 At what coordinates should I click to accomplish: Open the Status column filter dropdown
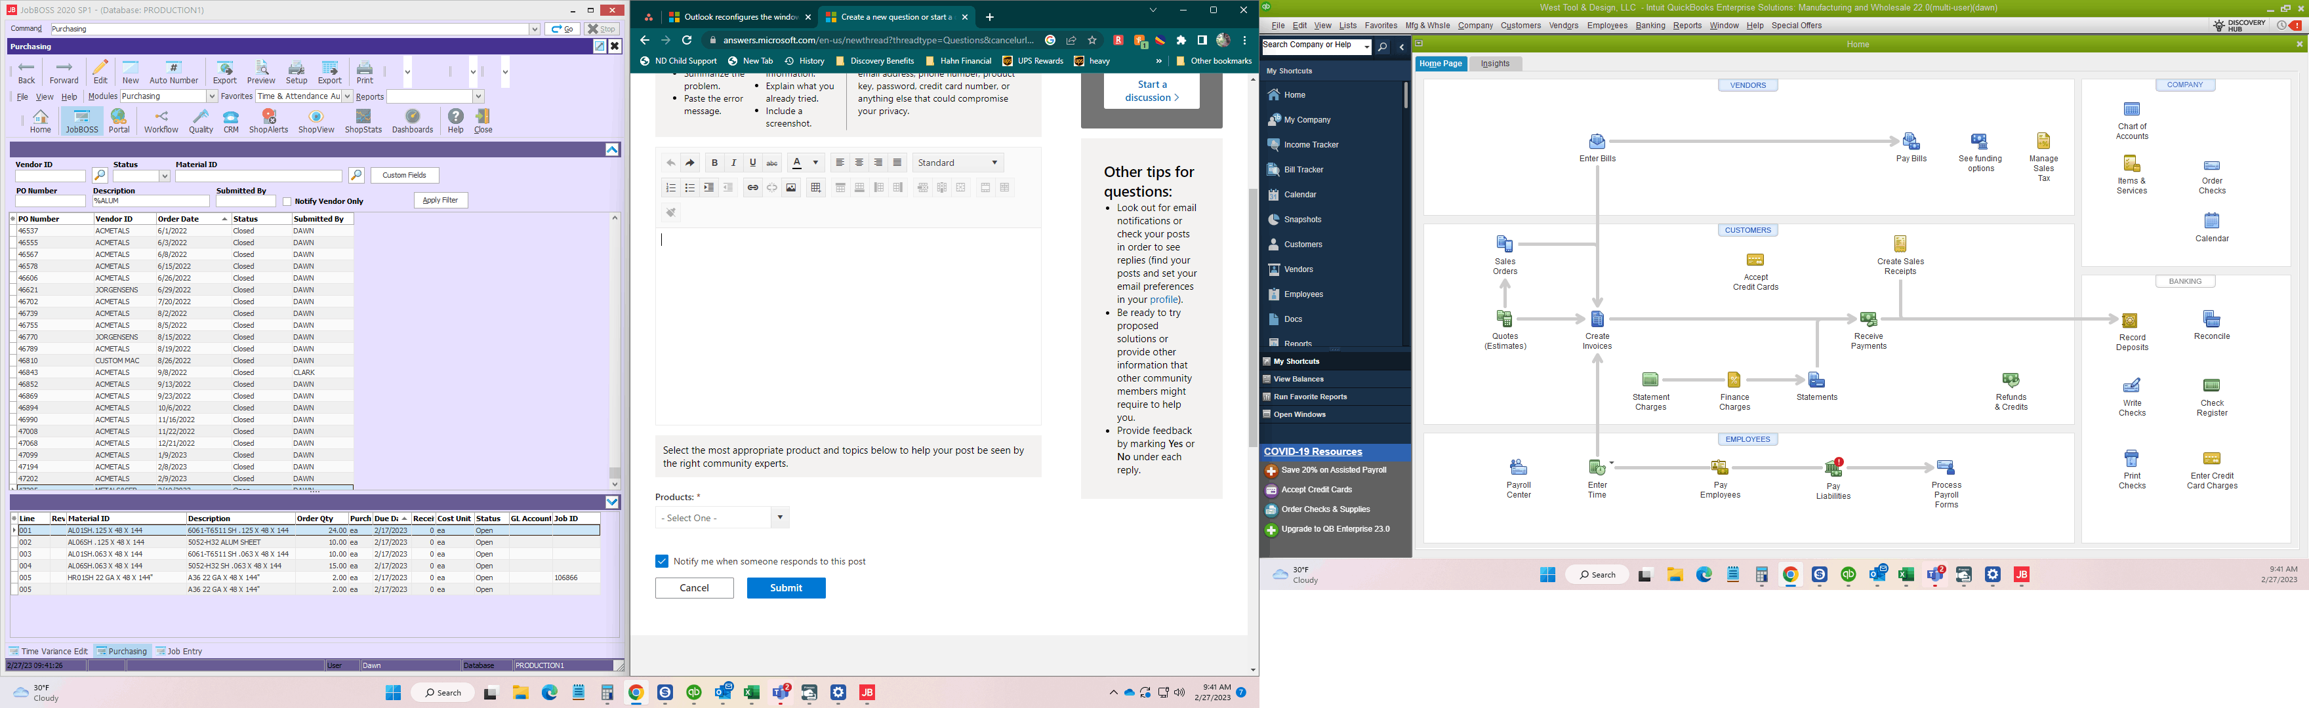[161, 175]
